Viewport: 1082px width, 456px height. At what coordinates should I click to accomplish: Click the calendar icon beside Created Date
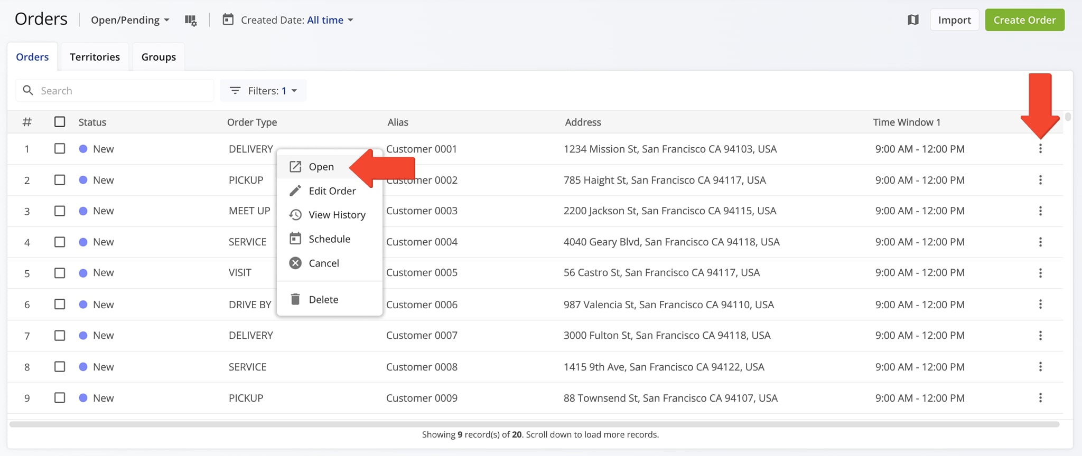[228, 20]
